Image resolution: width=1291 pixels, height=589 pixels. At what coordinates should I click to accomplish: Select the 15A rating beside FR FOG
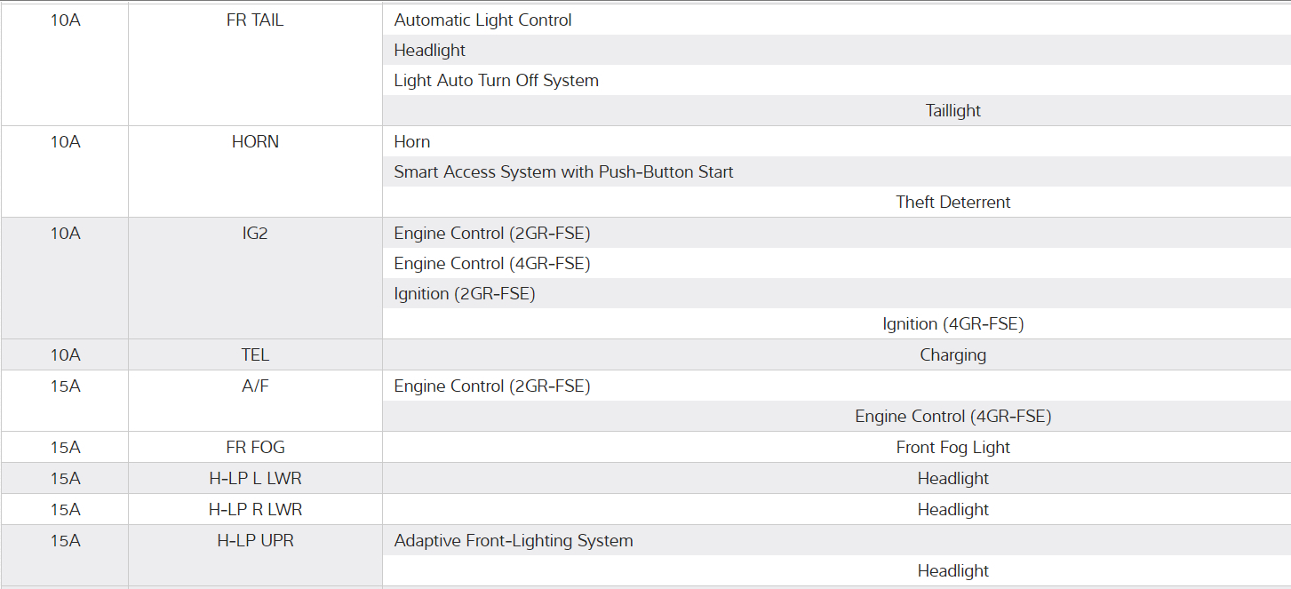(x=65, y=447)
